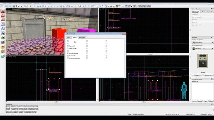The width and height of the screenshot is (214, 120).
Task: Select the Entity tool in left toolbar
Action: (x=3, y=24)
